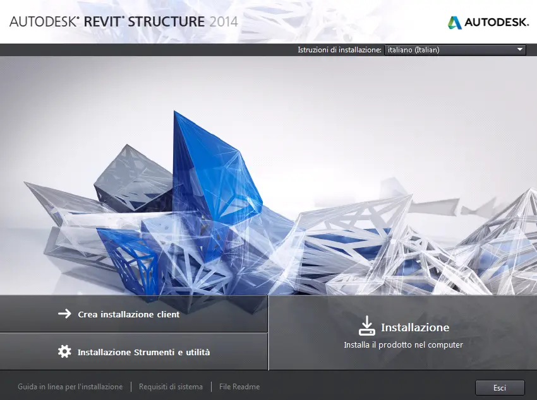The height and width of the screenshot is (400, 537).
Task: Choose Installazione Strumenti e utilità
Action: pyautogui.click(x=133, y=352)
